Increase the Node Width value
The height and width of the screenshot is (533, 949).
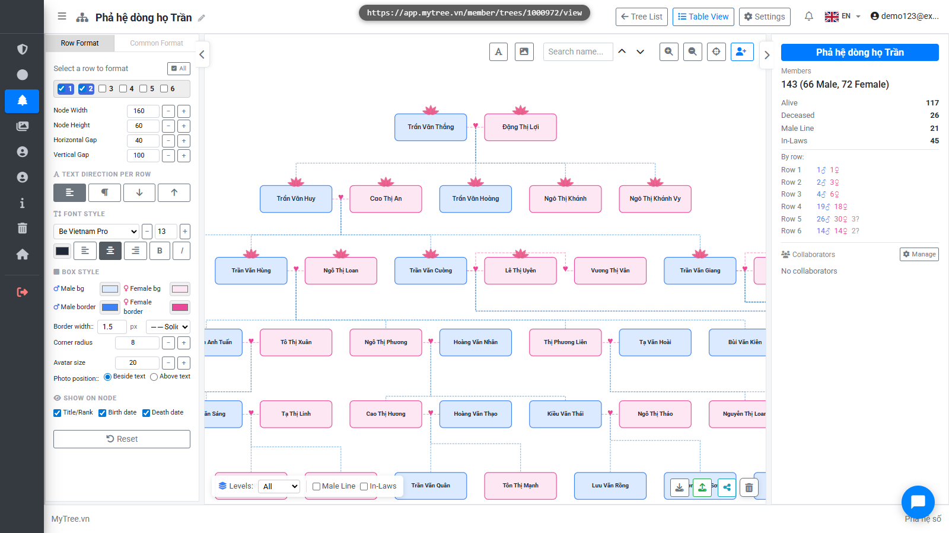point(184,111)
